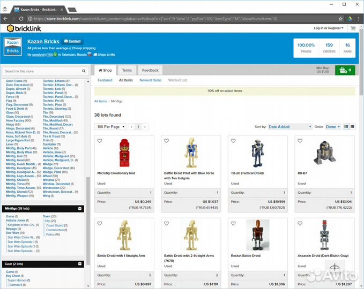Click the Contact envelope button
Image resolution: width=364 pixels, height=289 pixels.
72,41
